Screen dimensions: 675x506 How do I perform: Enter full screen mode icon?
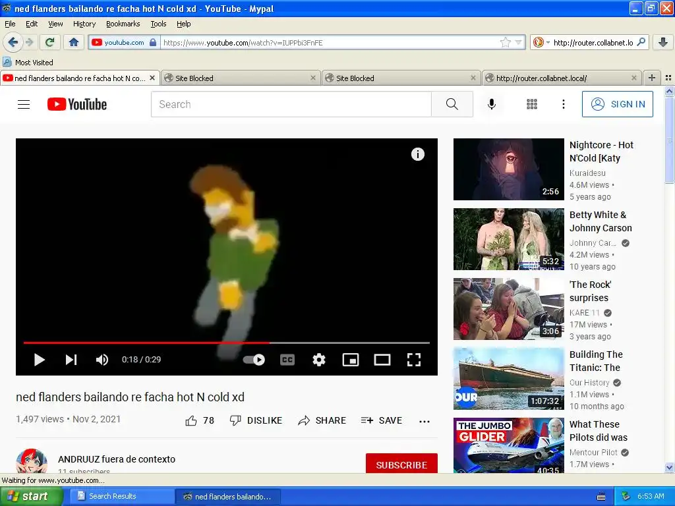click(x=414, y=360)
